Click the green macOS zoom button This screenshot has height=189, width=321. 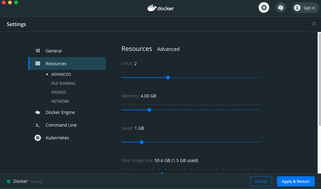click(16, 2)
